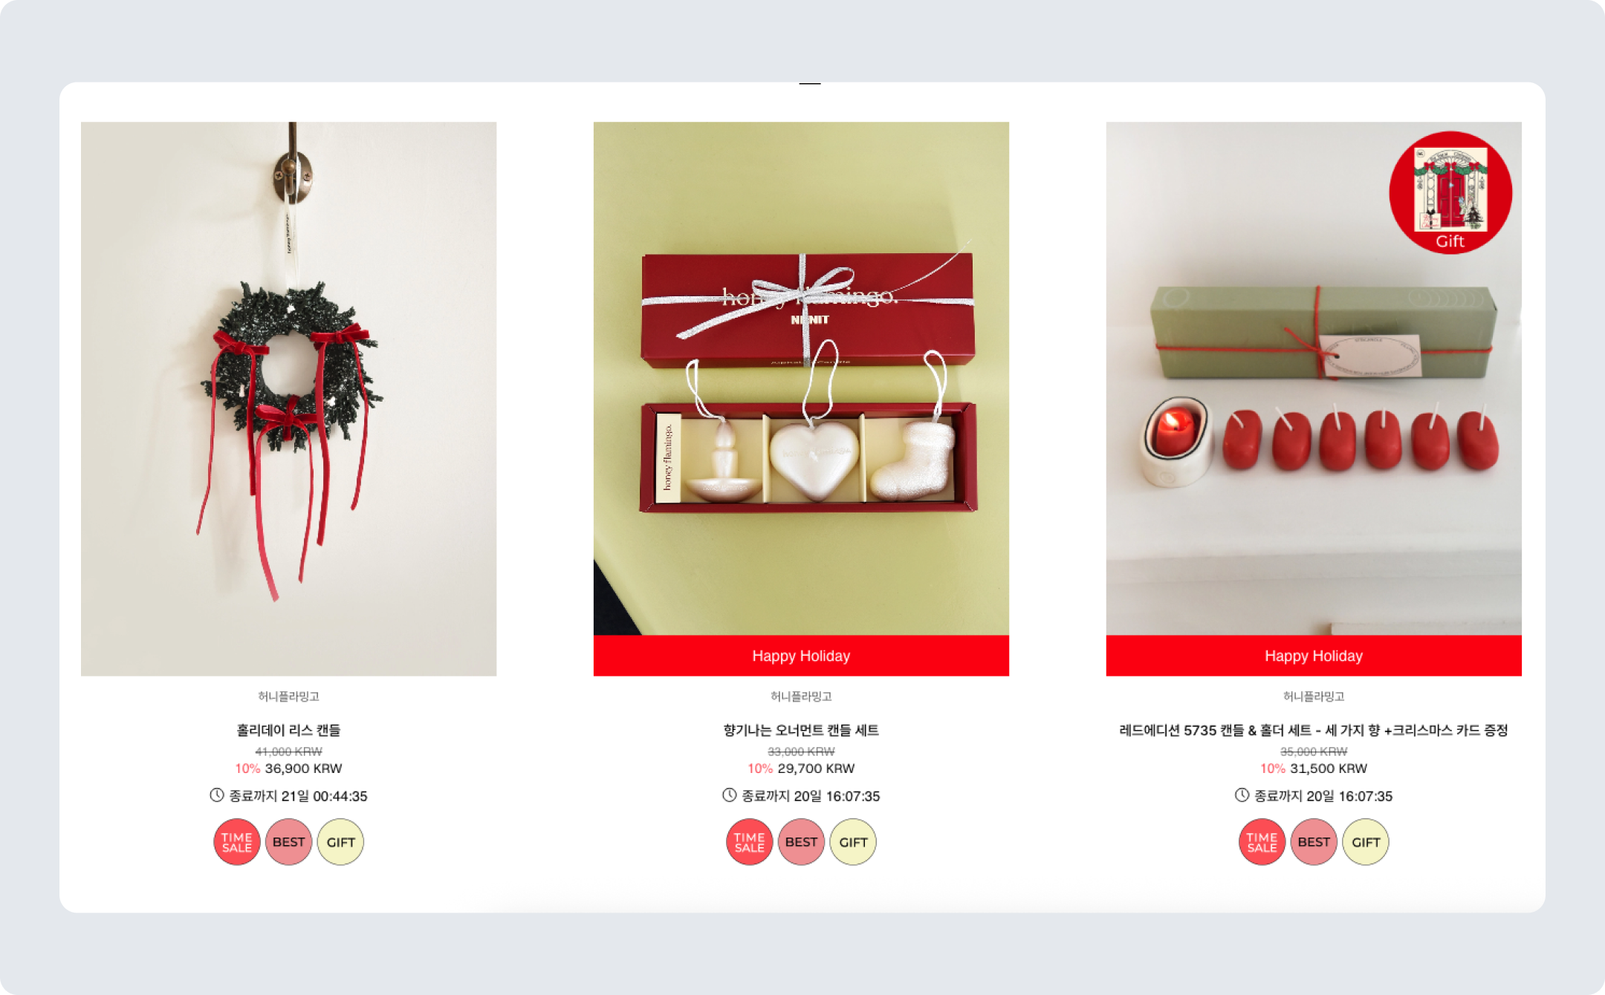Click the TIME SALE badge under the red edition candle set
Screen dimensions: 1605x995
[1262, 842]
